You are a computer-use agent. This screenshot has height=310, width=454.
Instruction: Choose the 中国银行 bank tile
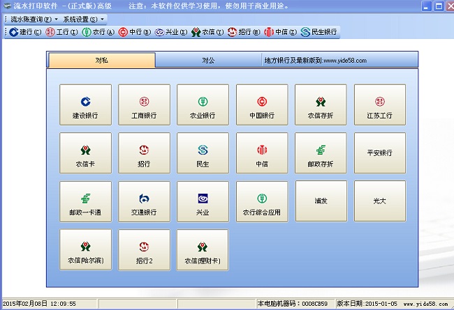coord(261,104)
